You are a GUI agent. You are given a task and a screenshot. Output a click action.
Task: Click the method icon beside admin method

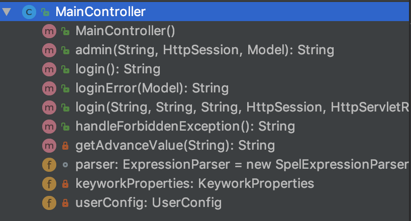48,50
